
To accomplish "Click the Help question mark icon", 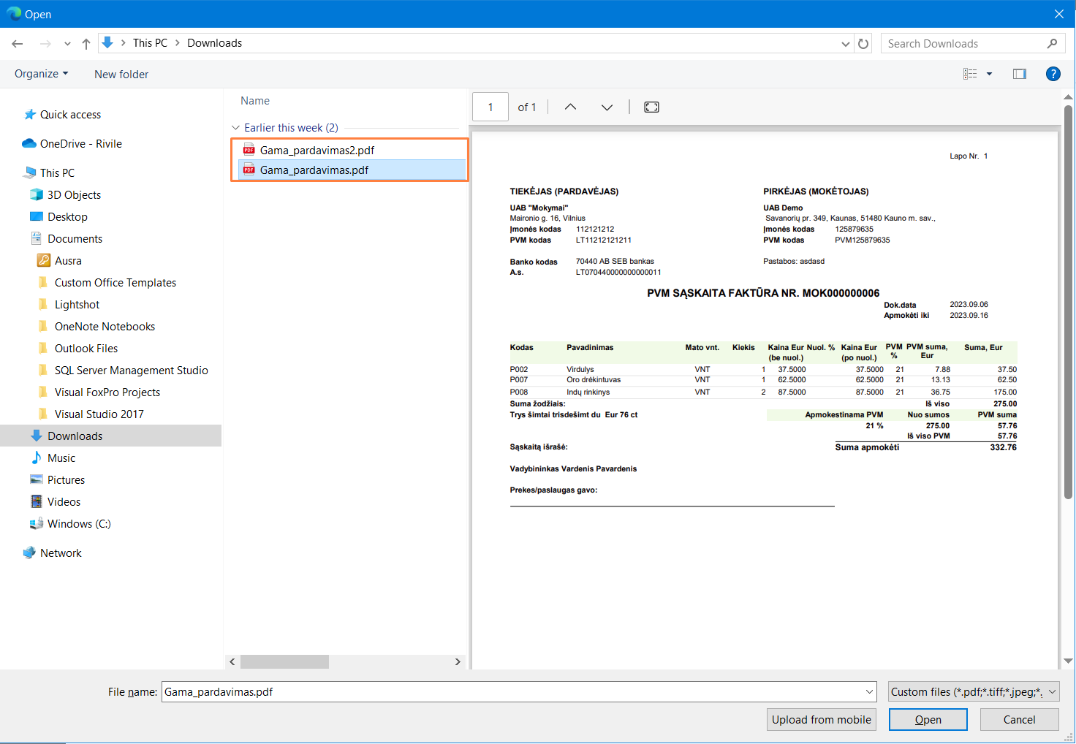I will point(1053,74).
